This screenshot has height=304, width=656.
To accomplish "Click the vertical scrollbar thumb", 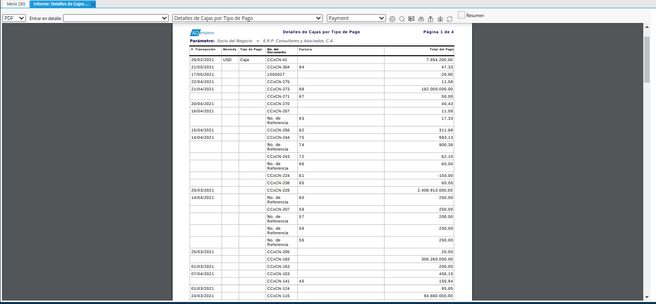I will click(x=647, y=59).
